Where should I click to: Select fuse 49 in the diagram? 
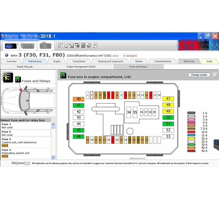coord(168,111)
